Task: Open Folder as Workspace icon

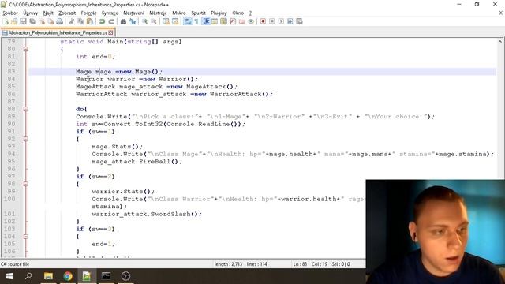Action: [x=241, y=21]
